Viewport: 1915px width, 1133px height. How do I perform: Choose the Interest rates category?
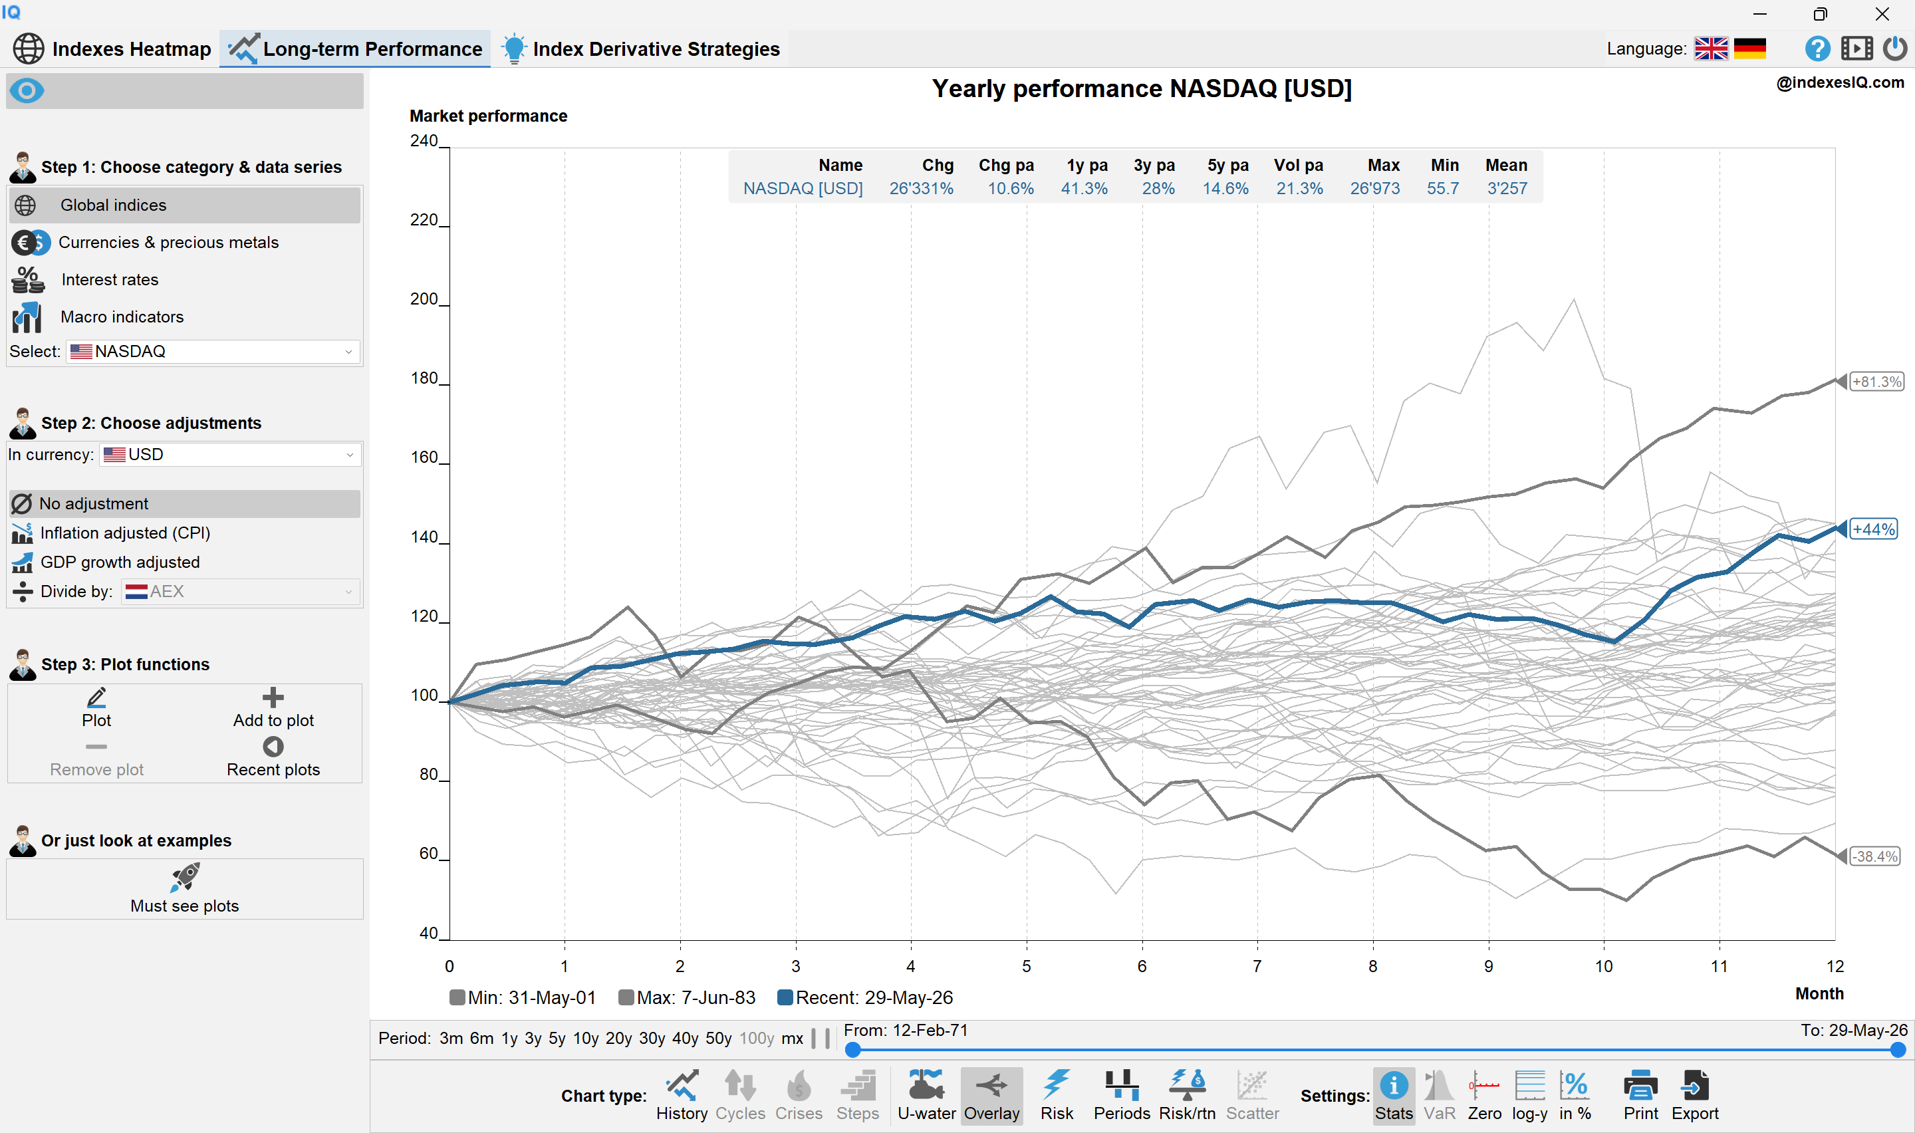185,280
